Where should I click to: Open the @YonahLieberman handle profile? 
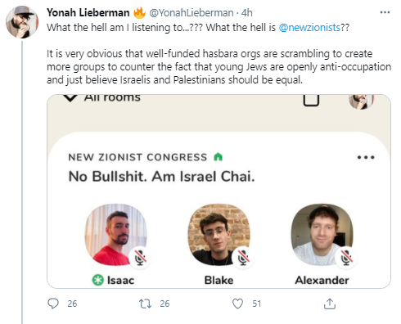pyautogui.click(x=191, y=13)
